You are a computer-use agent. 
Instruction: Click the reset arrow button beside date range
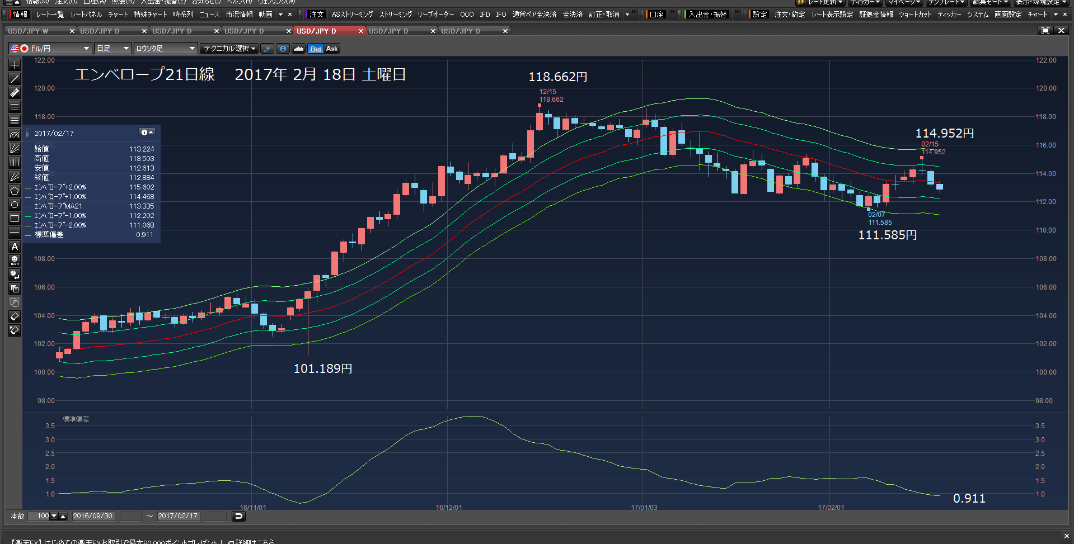(x=238, y=516)
